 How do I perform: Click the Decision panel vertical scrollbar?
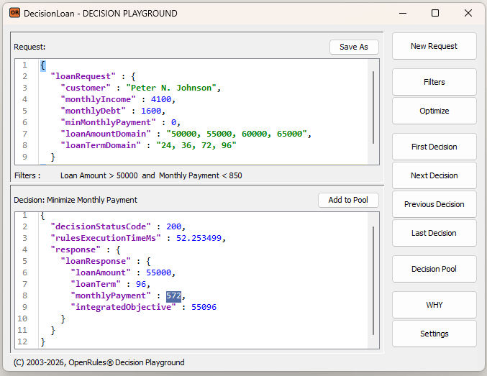coord(373,280)
